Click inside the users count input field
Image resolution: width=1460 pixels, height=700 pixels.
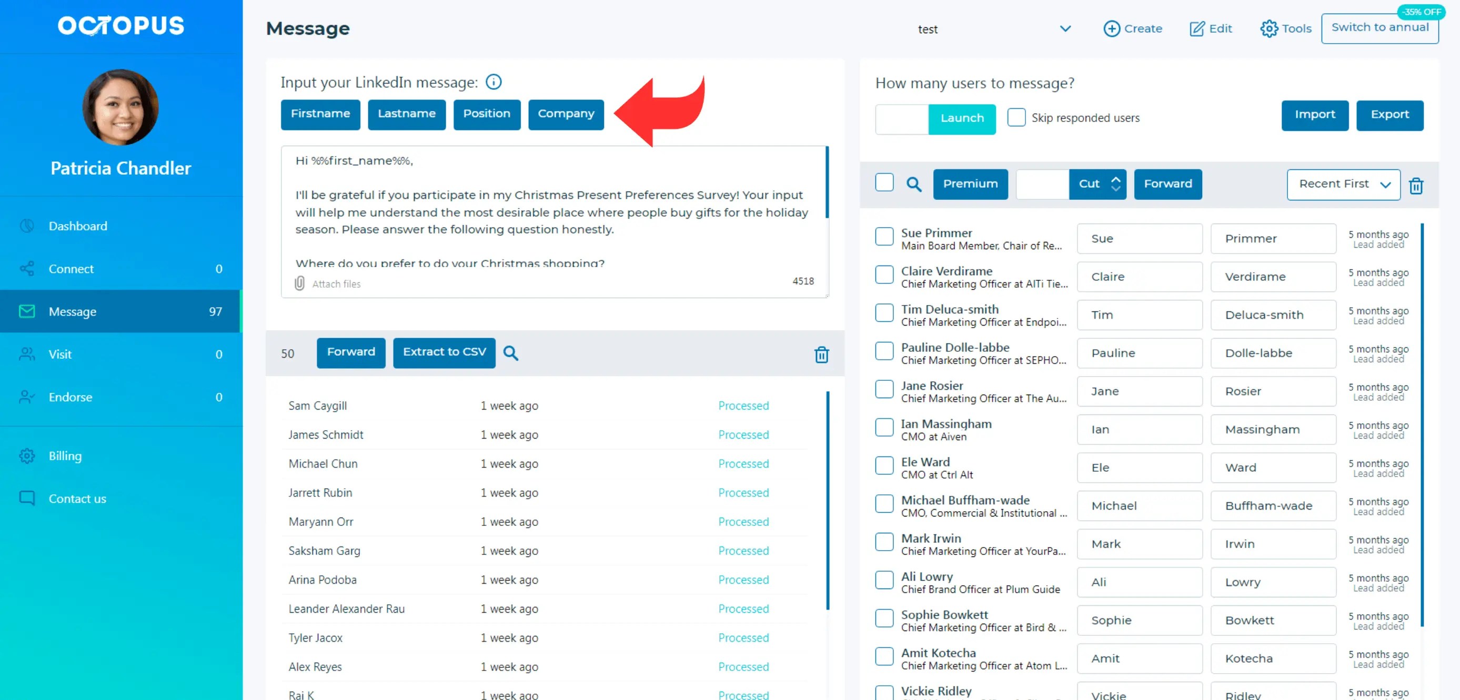(901, 119)
